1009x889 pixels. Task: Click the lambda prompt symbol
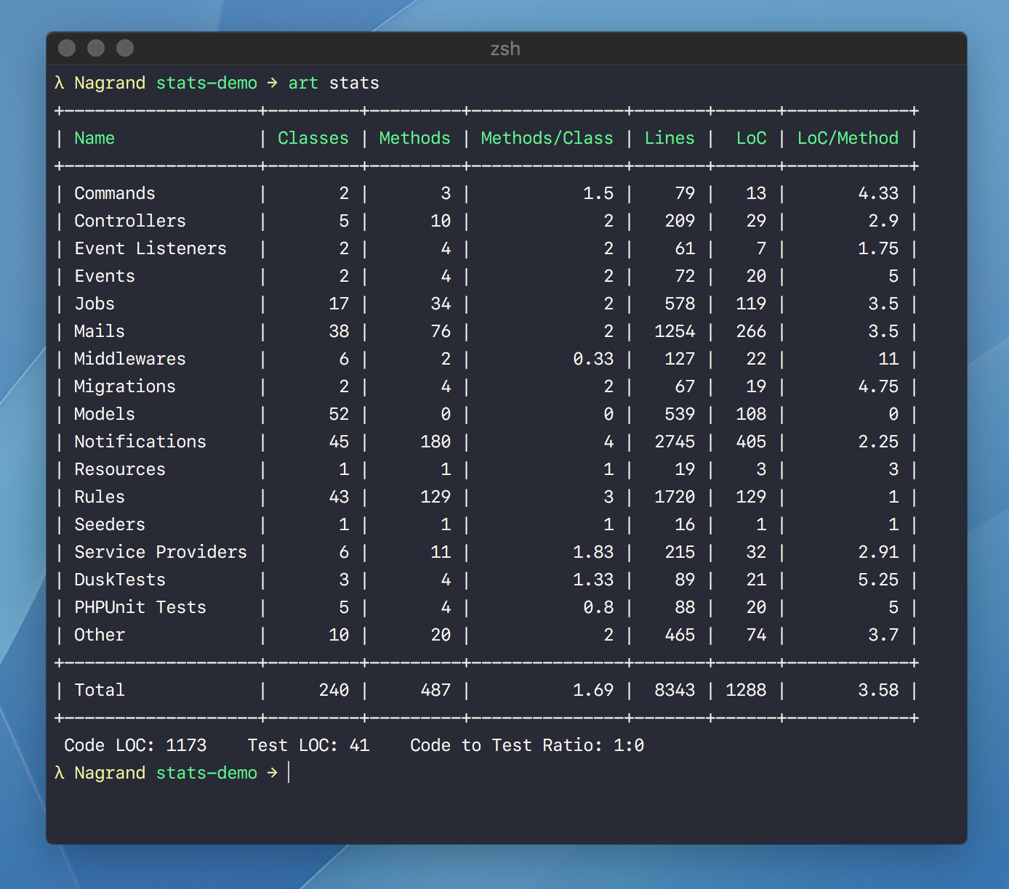(x=60, y=83)
